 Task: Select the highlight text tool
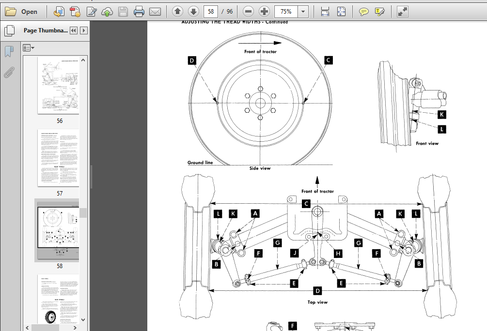[380, 12]
